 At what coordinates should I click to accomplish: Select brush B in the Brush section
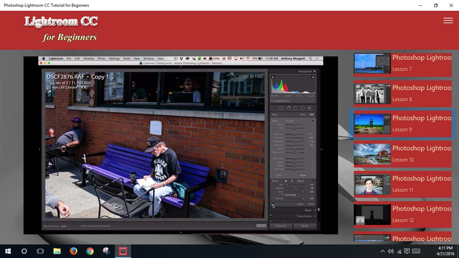coord(292,181)
